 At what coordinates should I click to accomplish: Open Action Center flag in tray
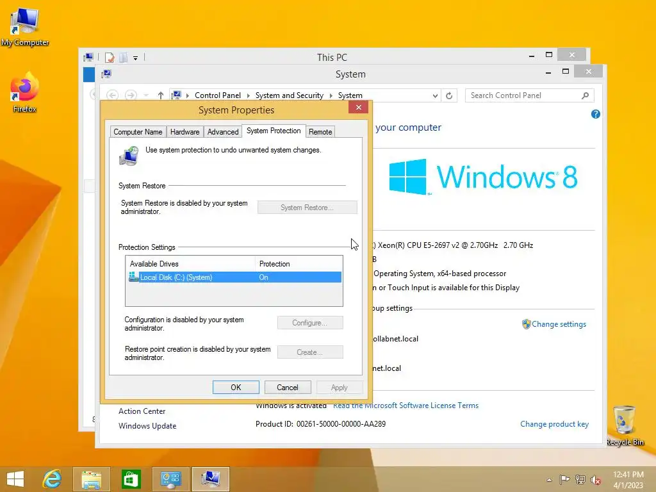(564, 479)
